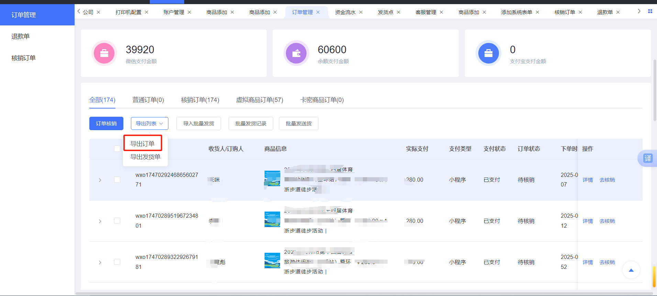
Task: Tick the checkbox for order wxo1747028932292679181
Action: tap(117, 262)
